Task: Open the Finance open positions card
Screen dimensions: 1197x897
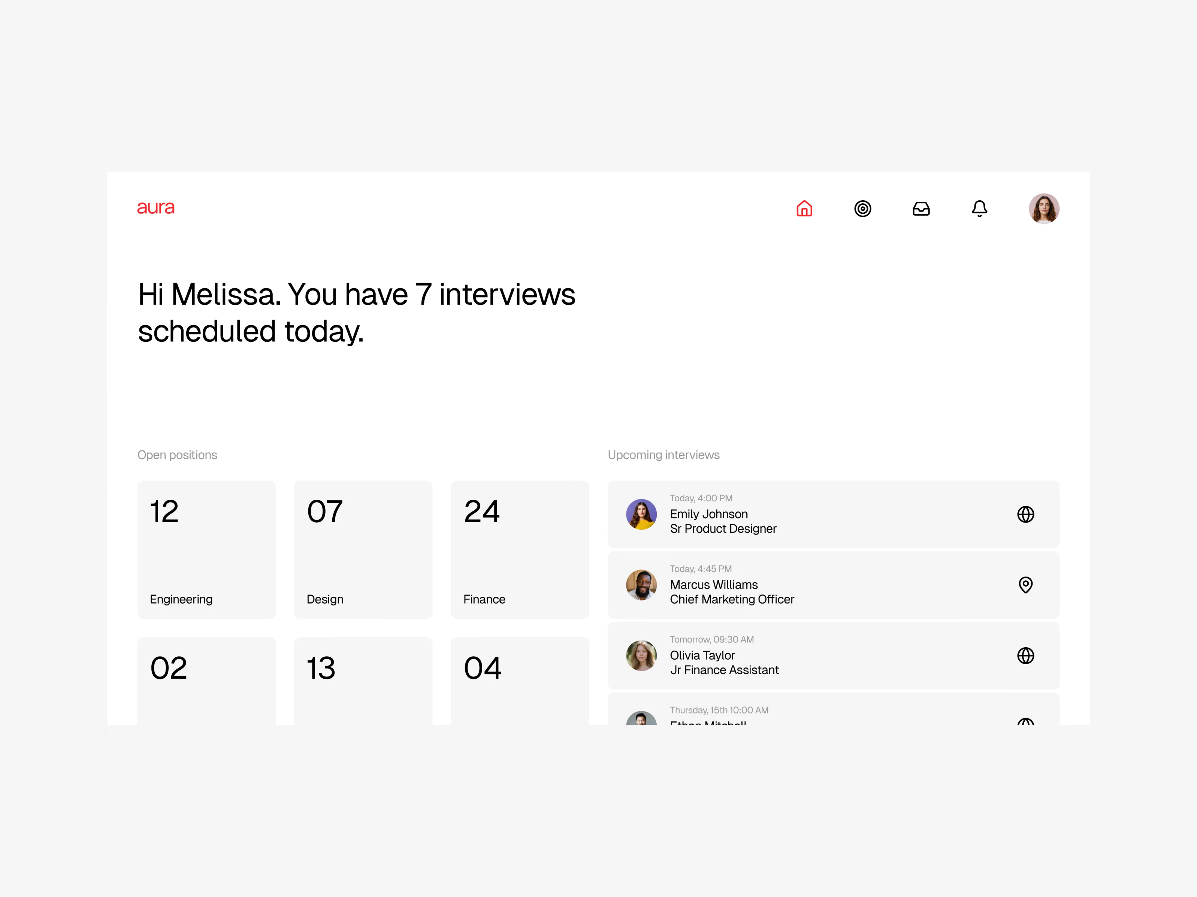Action: (x=520, y=549)
